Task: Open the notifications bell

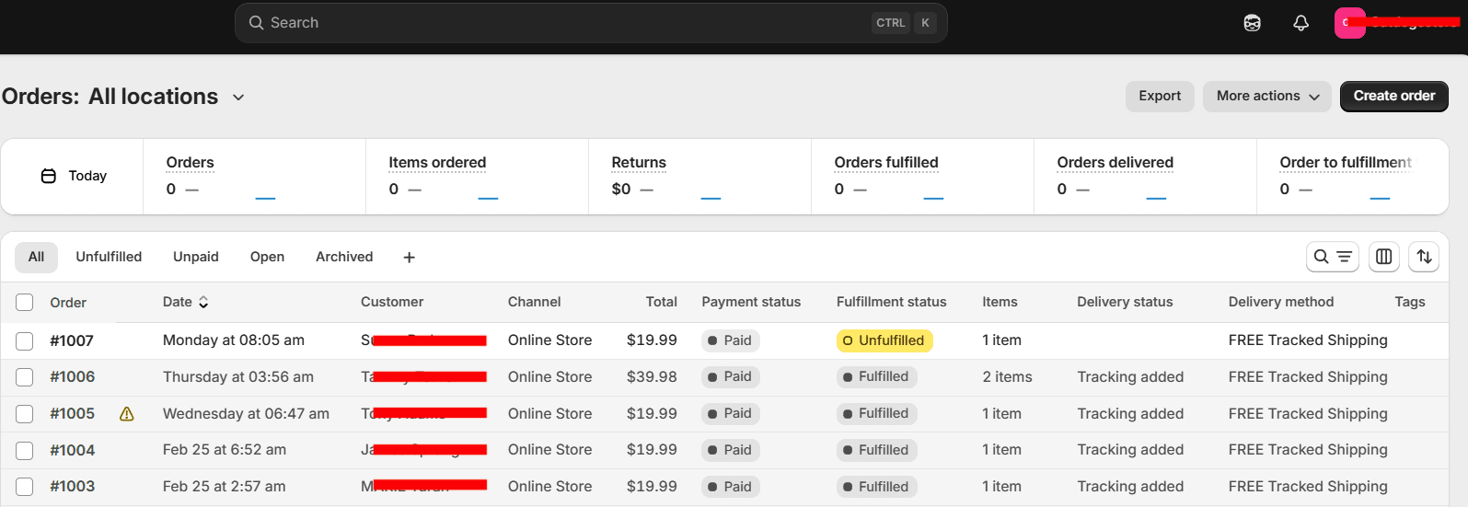Action: [1300, 23]
